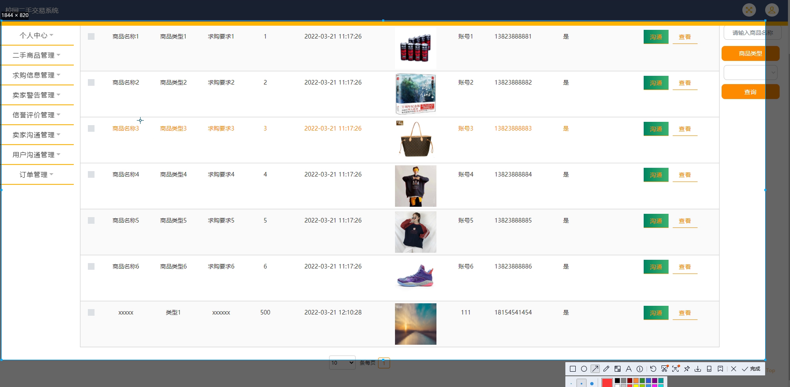This screenshot has width=790, height=387.
Task: Click 查看 for 商品名称4
Action: click(685, 175)
